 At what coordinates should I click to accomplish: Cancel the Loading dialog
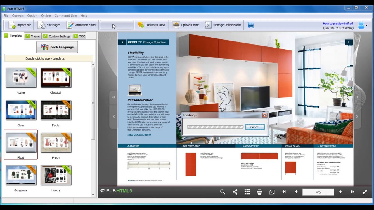point(255,127)
